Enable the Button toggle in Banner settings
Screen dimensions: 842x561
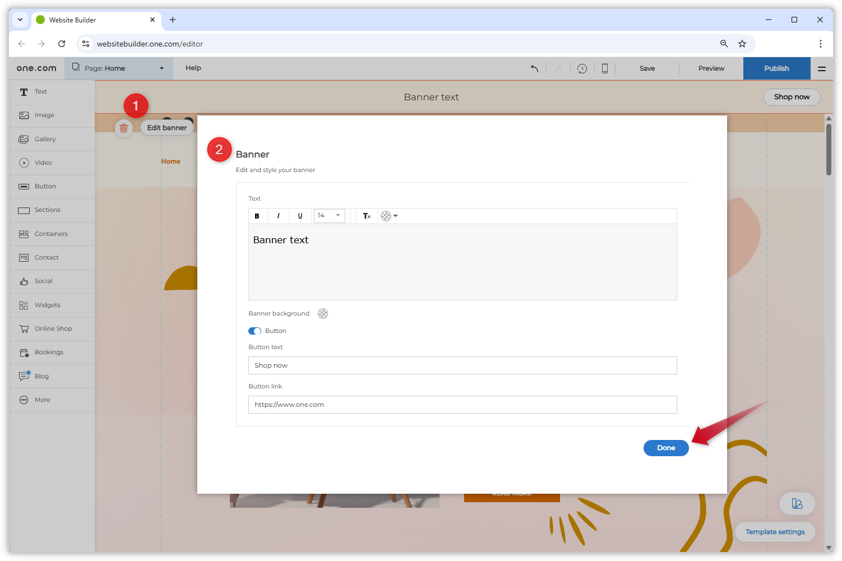click(x=255, y=331)
